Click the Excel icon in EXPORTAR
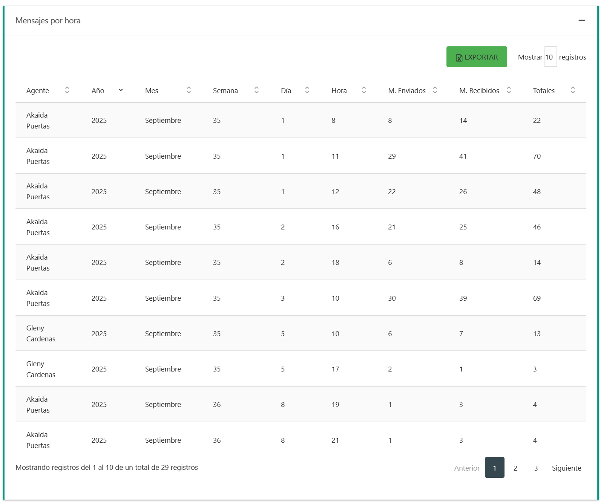The width and height of the screenshot is (601, 503). [459, 58]
